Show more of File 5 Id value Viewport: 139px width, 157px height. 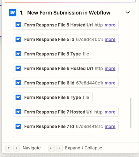(110, 40)
